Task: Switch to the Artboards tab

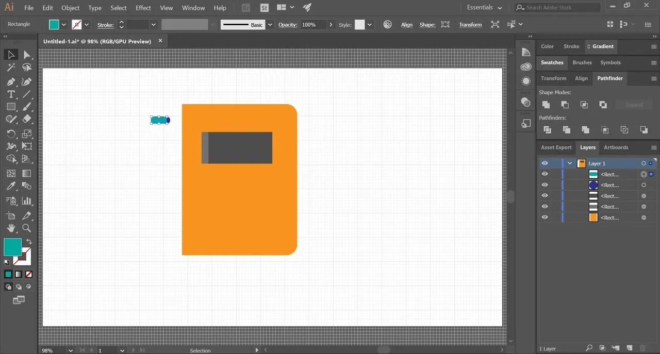Action: click(616, 147)
